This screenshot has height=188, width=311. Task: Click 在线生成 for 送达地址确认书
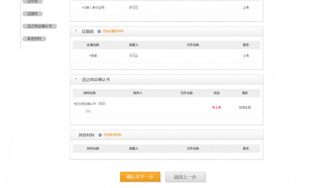pos(245,108)
